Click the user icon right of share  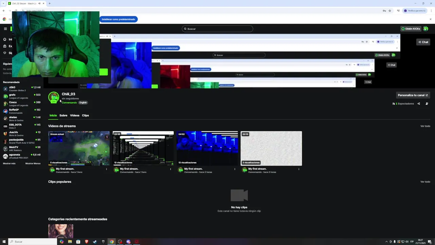427,104
